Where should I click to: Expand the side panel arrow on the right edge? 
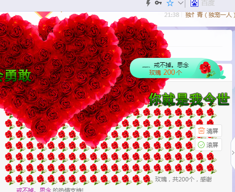(233, 152)
